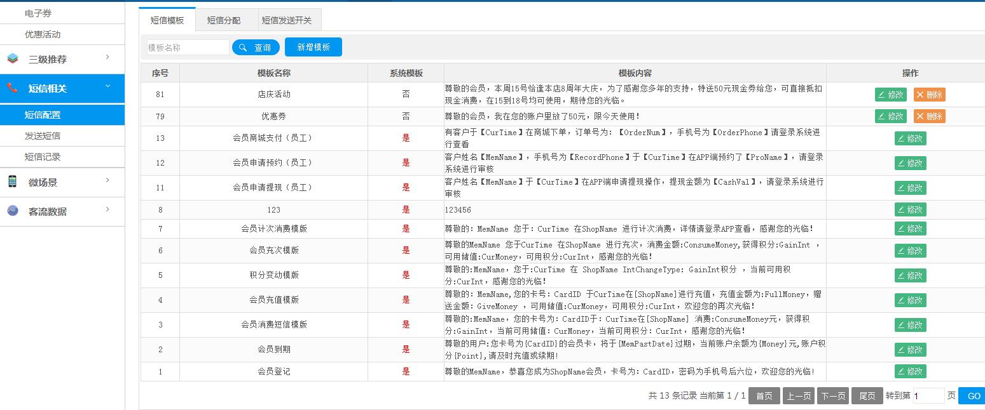Click the pencil icon on 店庆活动 修改 button
Viewport: 985px width, 410px height.
pos(881,95)
